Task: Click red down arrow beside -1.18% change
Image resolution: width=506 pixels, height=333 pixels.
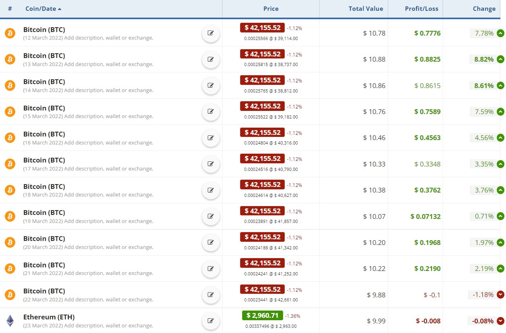Action: coord(500,295)
